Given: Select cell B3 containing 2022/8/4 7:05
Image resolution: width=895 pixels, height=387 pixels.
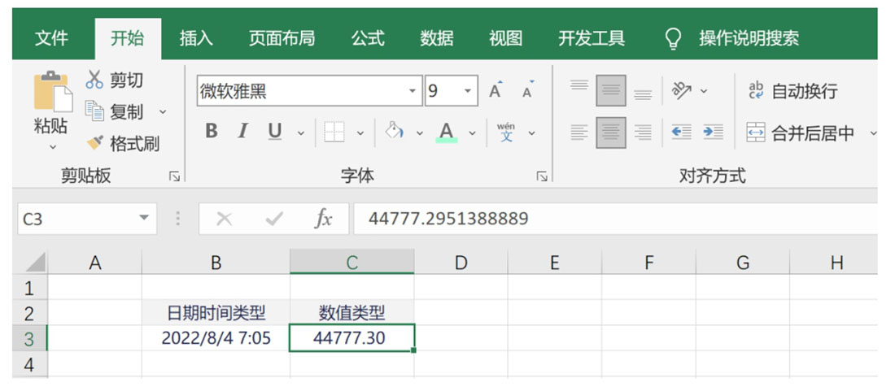Looking at the screenshot, I should tap(216, 338).
